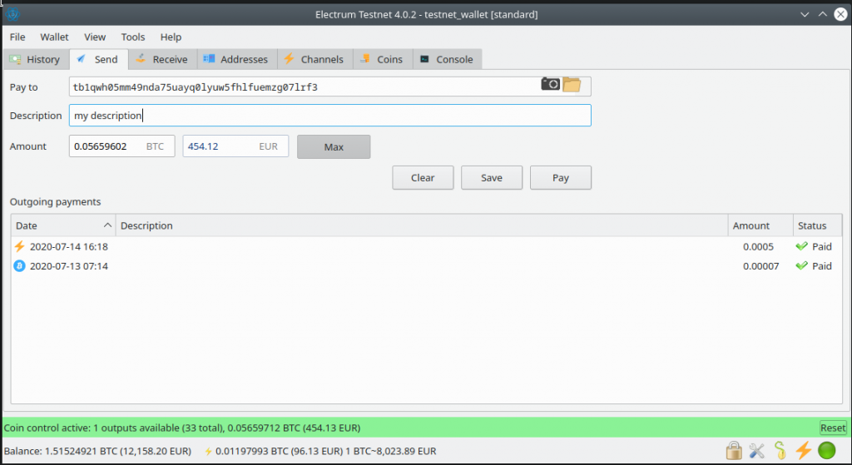Viewport: 852px width, 465px height.
Task: Click the Save button
Action: 492,178
